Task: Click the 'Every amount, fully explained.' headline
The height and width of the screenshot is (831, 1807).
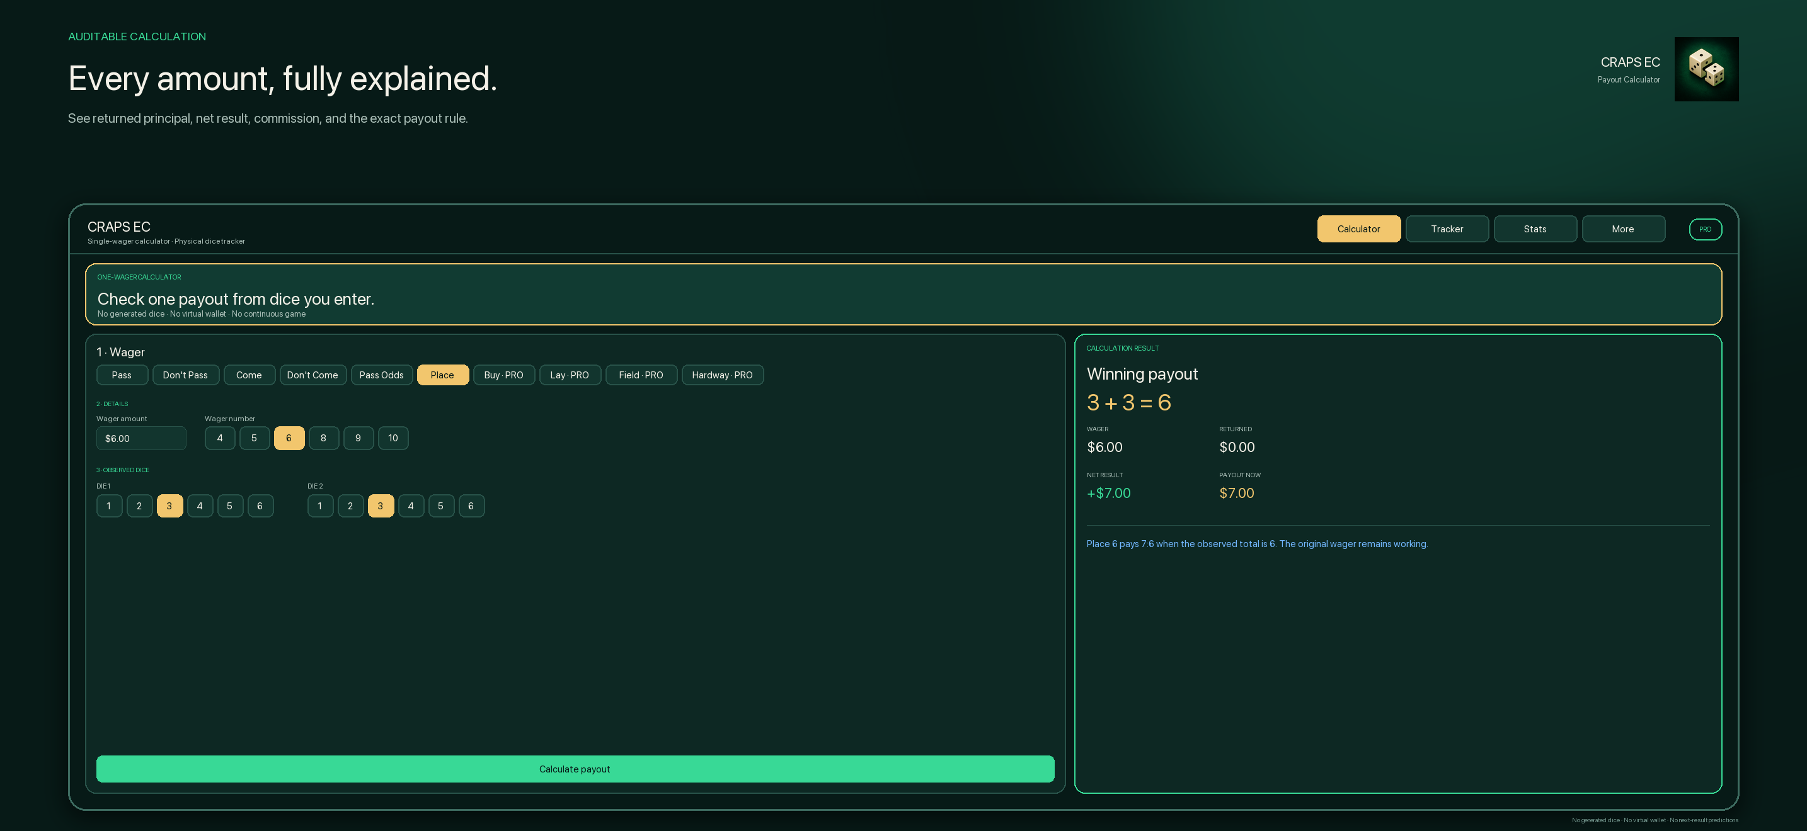Action: point(283,79)
